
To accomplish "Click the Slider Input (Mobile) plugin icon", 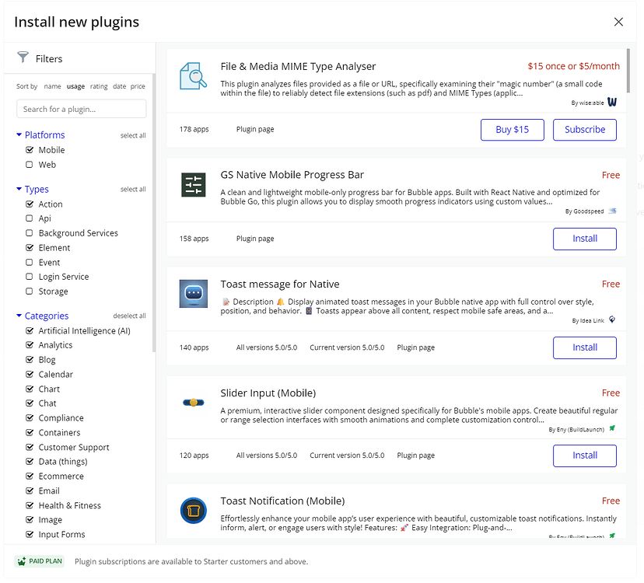I will [x=193, y=402].
